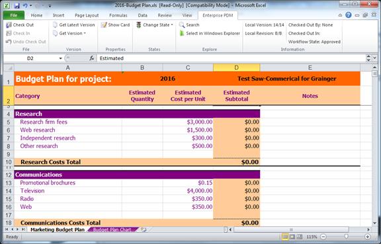Viewport: 381px width, 244px height.
Task: Click Select in Windows Explorer icon
Action: [182, 33]
